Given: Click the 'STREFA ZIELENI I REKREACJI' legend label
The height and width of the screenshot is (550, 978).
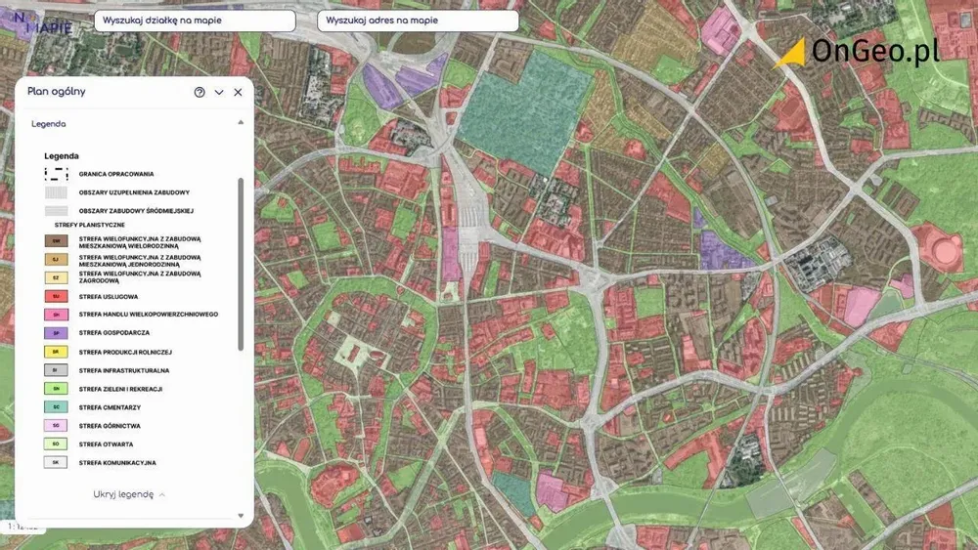Looking at the screenshot, I should (x=120, y=389).
